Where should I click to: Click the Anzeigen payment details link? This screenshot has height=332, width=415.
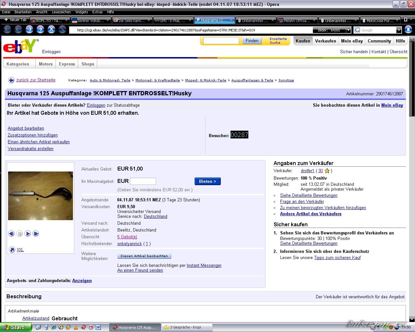click(82, 281)
